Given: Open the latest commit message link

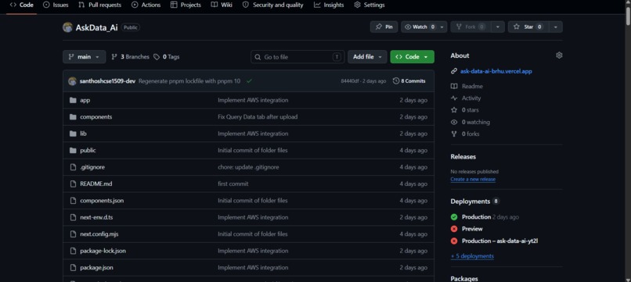Looking at the screenshot, I should [189, 81].
